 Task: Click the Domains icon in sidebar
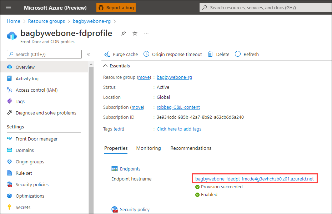(10, 150)
